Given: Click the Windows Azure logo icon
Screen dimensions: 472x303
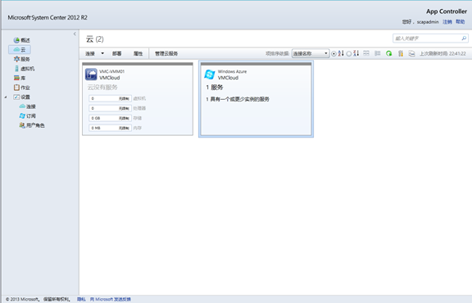Looking at the screenshot, I should (x=210, y=75).
